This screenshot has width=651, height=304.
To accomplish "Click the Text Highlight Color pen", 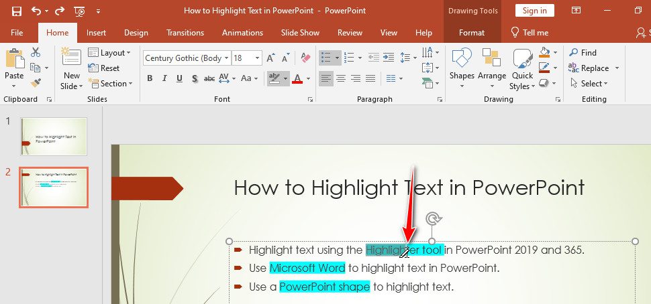I will coord(274,78).
